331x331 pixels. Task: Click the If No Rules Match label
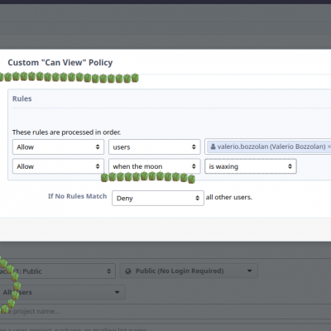77,196
